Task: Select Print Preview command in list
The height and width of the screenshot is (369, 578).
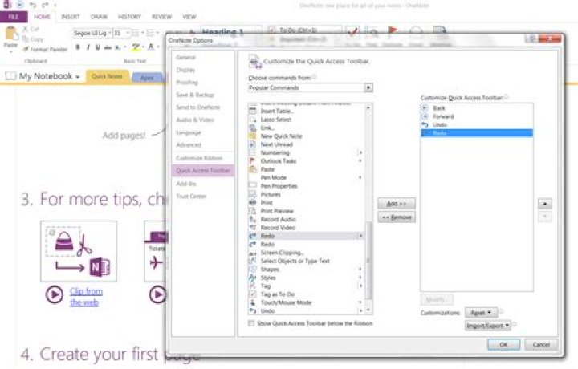Action: pyautogui.click(x=306, y=211)
